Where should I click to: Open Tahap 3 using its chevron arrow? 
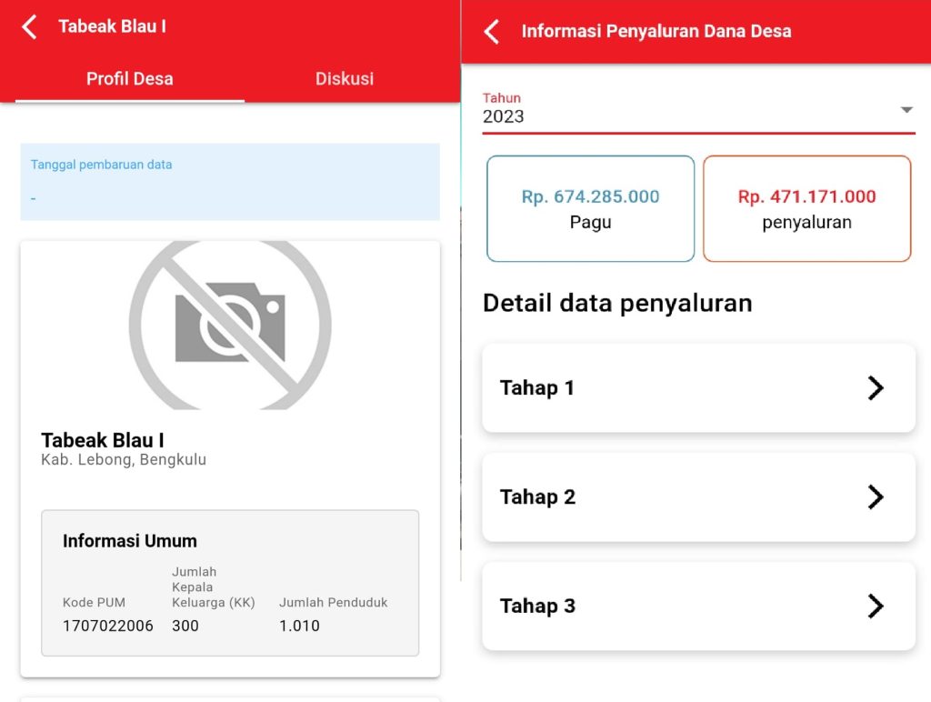pyautogui.click(x=875, y=607)
